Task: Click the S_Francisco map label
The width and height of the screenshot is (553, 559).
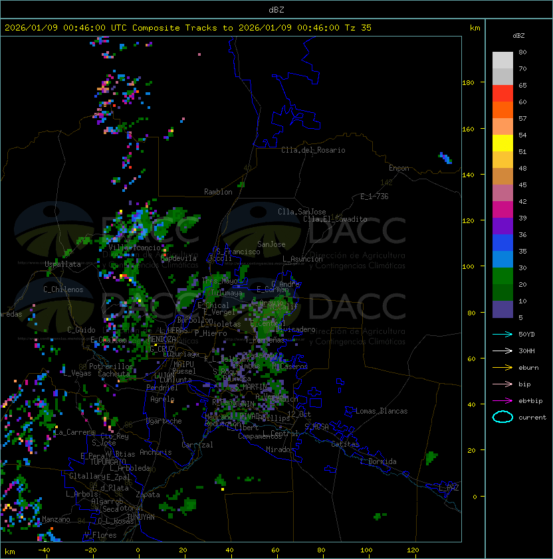Action: pos(238,252)
